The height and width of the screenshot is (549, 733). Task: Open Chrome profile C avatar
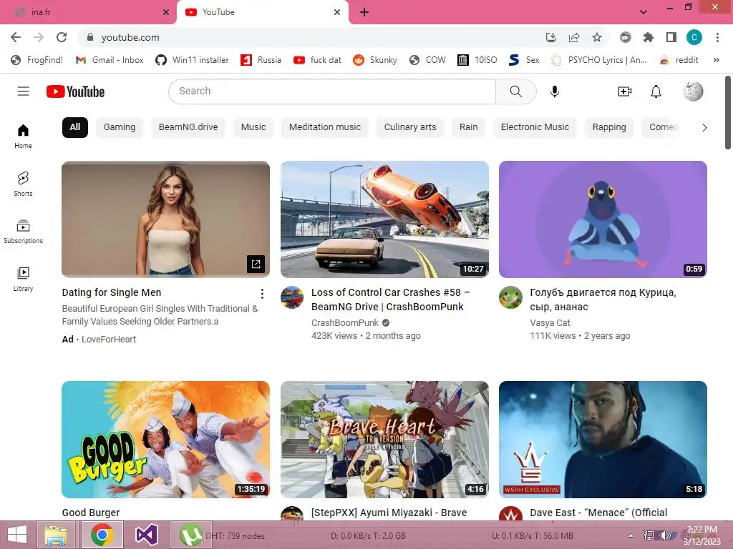[x=694, y=37]
